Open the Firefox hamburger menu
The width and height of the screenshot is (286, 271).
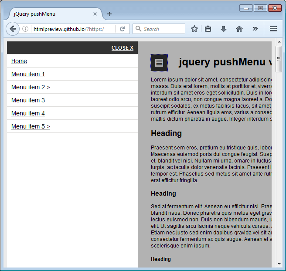273,29
